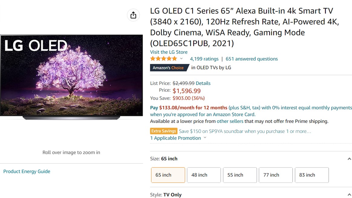Viewport: 352px width, 198px height.
Task: Select the 48 inch size option
Action: click(x=204, y=175)
